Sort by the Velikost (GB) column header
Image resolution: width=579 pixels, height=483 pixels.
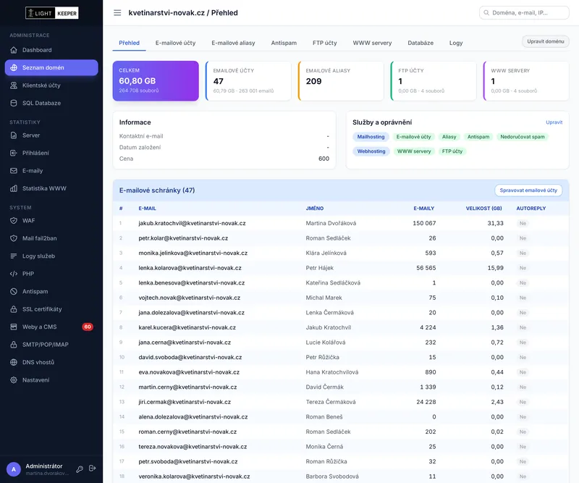[483, 209]
